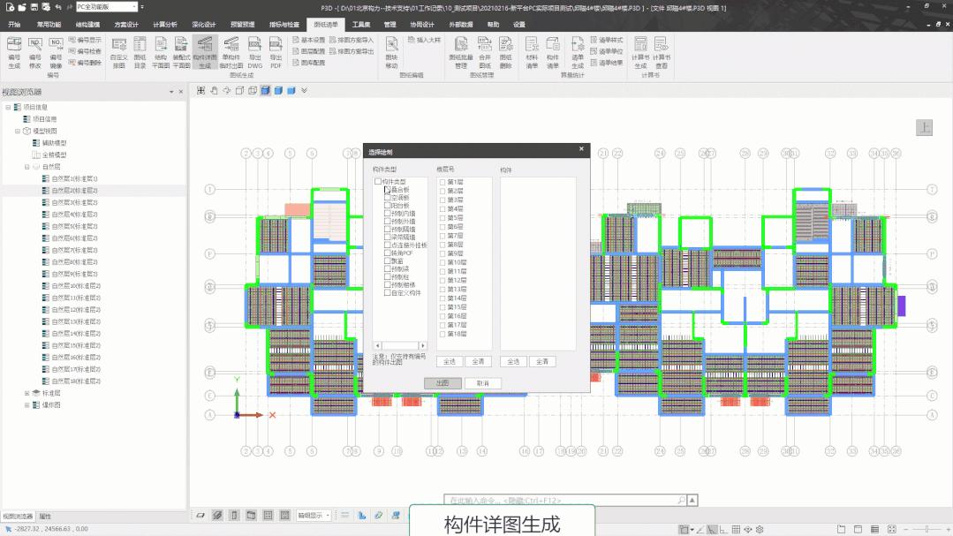Viewport: 953px width, 536px height.
Task: Tick the 预制柱 checkbox
Action: coord(388,277)
